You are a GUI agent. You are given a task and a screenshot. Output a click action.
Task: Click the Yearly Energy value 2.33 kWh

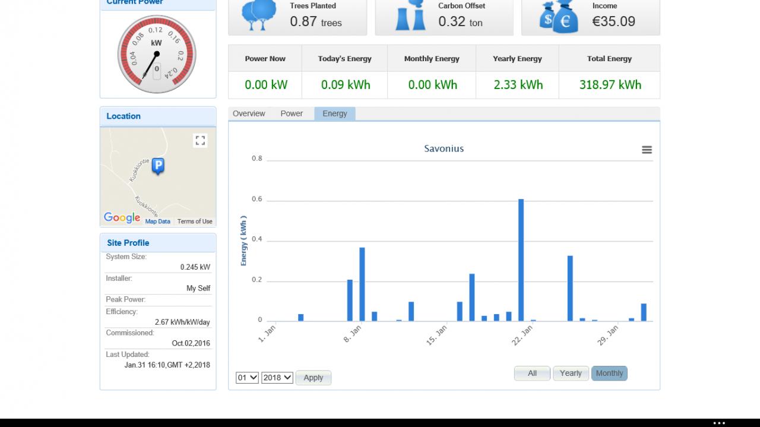pyautogui.click(x=518, y=85)
